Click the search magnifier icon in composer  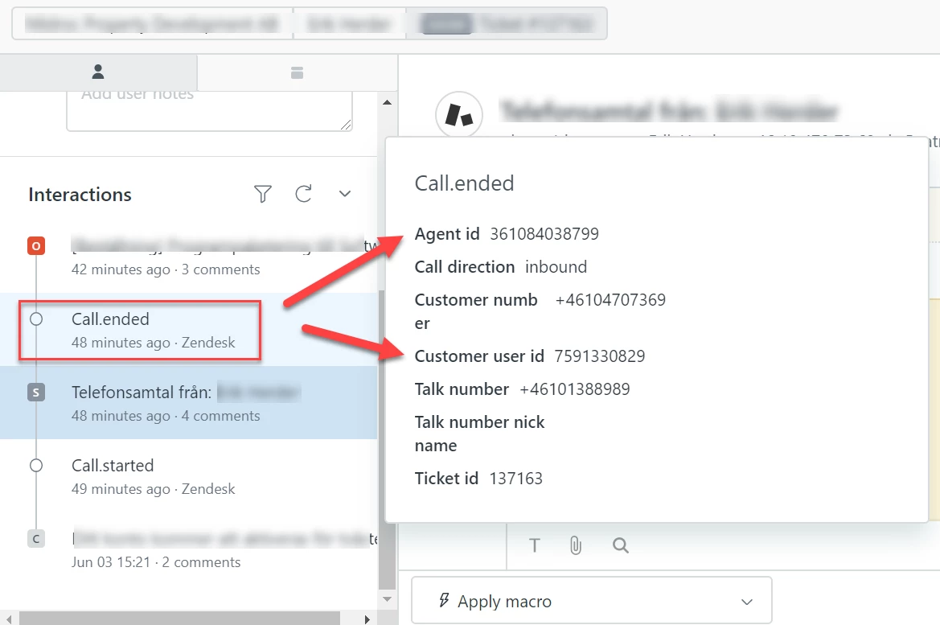pyautogui.click(x=621, y=545)
